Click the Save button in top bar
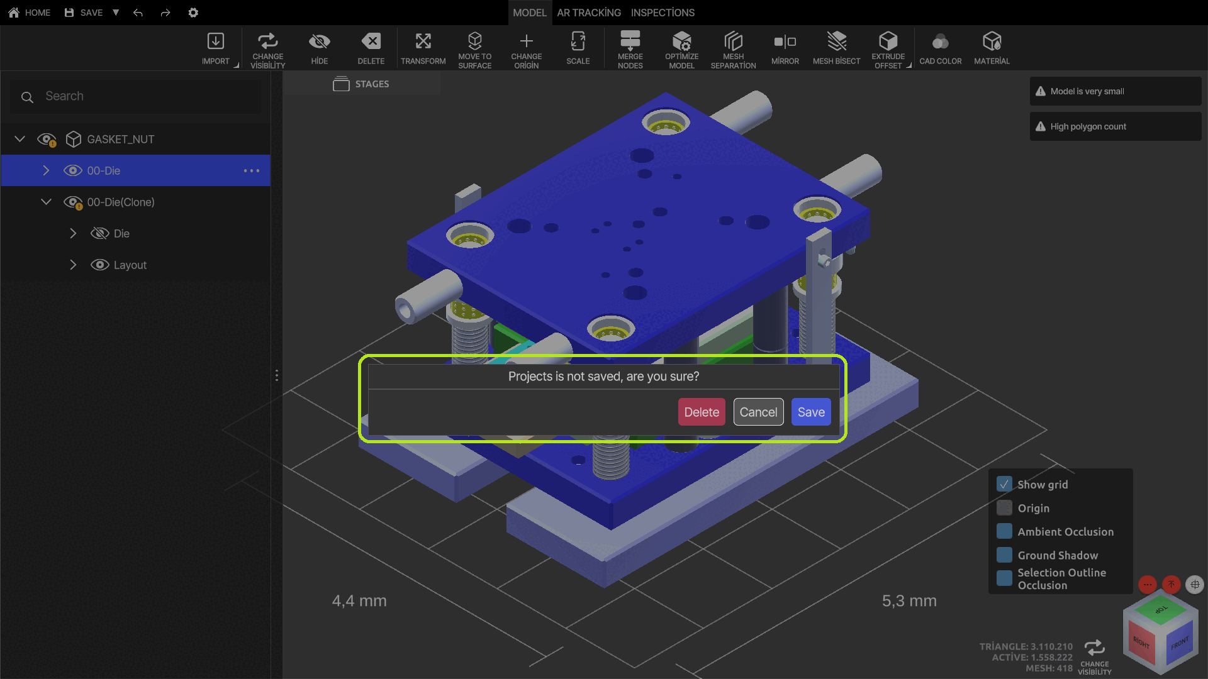Image resolution: width=1208 pixels, height=679 pixels. (84, 13)
